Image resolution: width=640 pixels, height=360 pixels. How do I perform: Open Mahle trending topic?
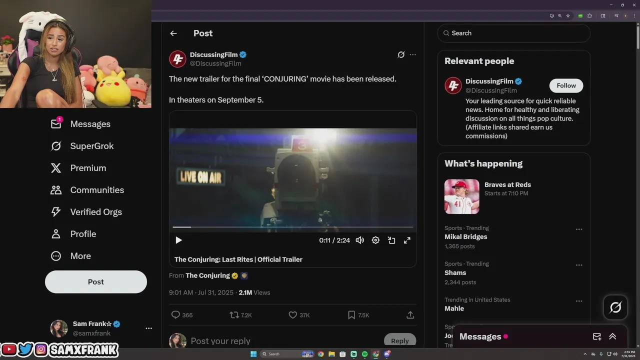(x=454, y=309)
